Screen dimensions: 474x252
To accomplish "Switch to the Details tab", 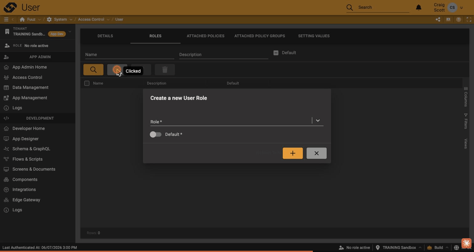I will coord(105,36).
